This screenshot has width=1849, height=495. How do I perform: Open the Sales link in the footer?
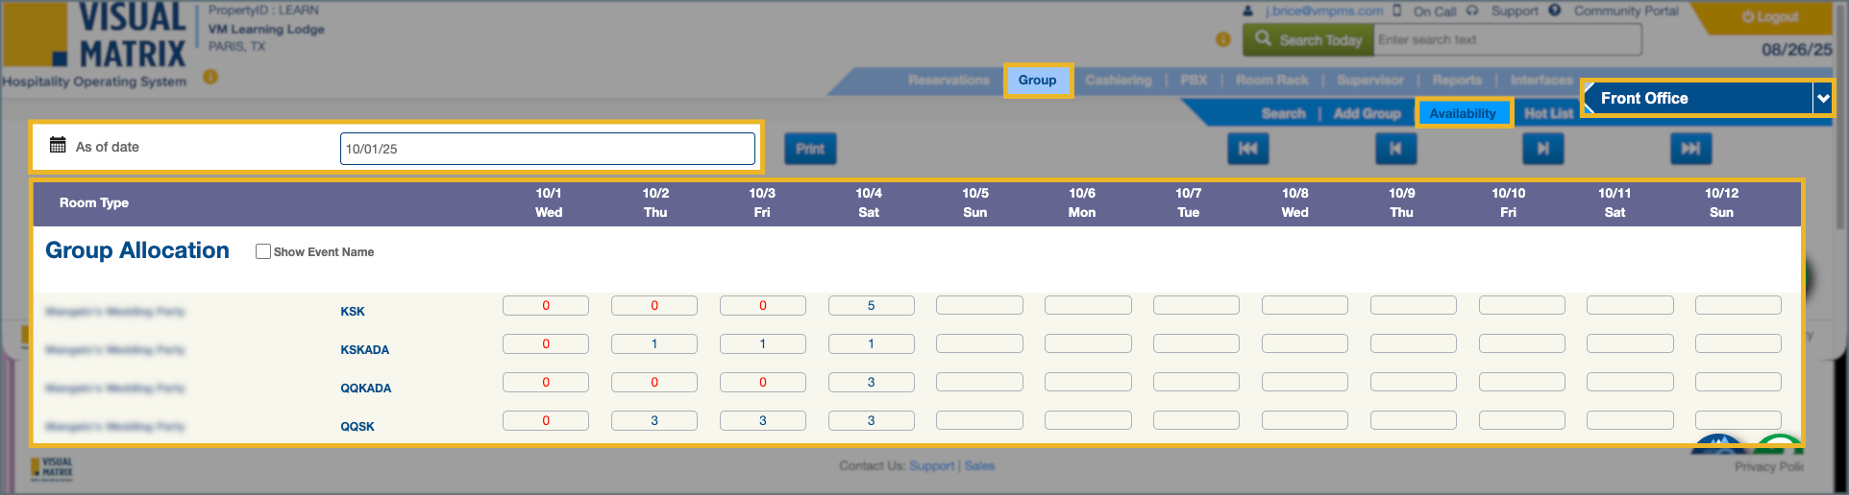click(979, 465)
